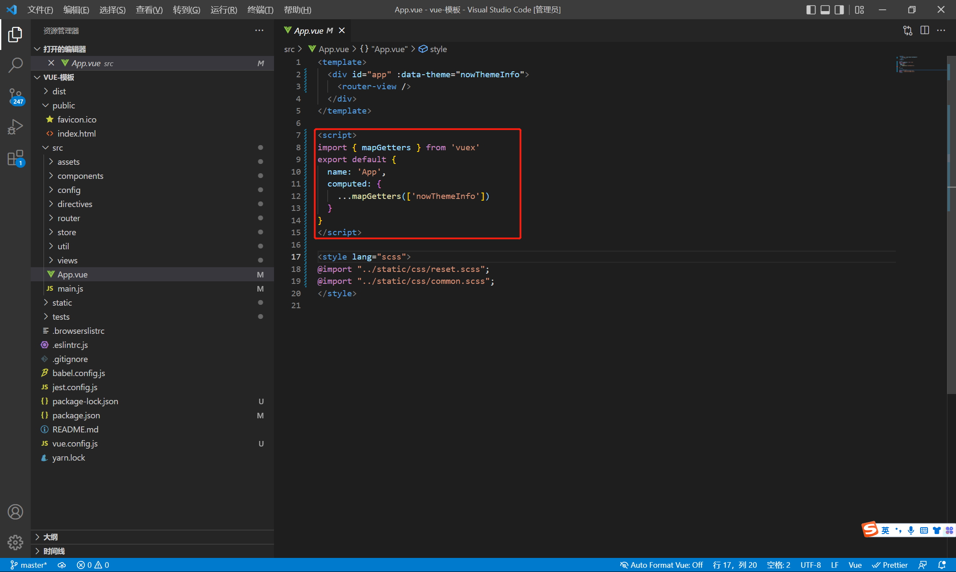Open package.json file in explorer

point(76,415)
